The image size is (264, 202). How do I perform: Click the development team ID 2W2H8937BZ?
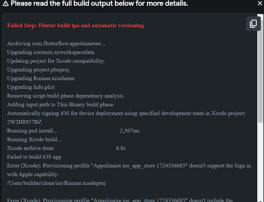24,122
